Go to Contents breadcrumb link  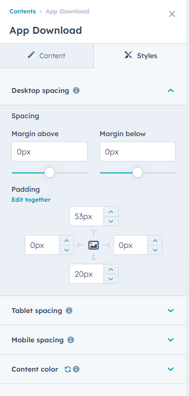click(x=23, y=11)
